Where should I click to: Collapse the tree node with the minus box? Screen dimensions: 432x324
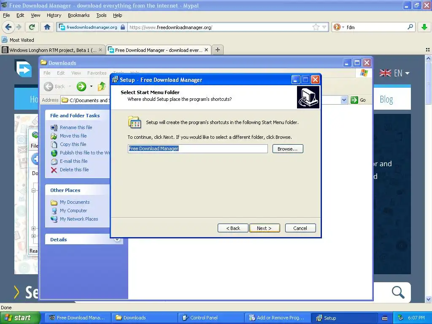point(33,190)
